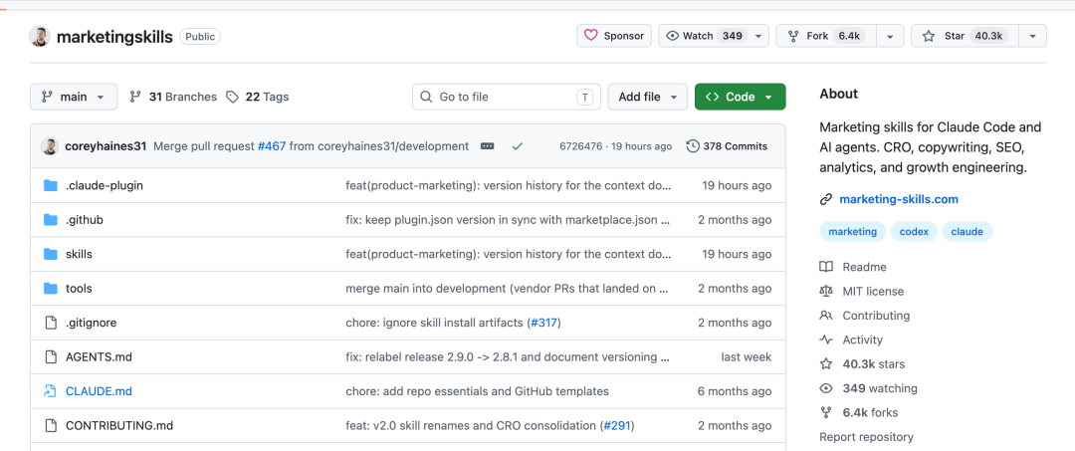View the 22 Tags link
Viewport: 1075px width, 451px height.
tap(258, 97)
